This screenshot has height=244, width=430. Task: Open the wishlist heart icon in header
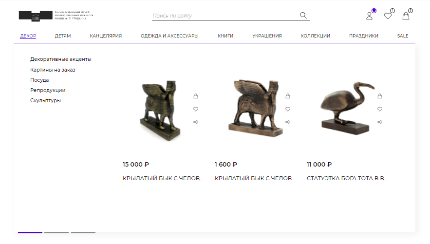388,16
